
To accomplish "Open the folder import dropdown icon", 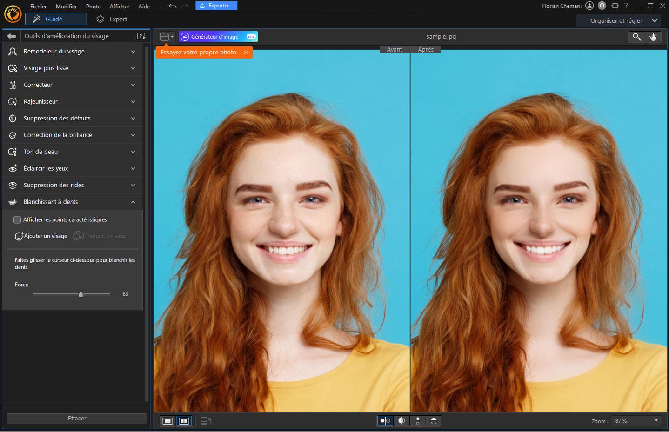I will (x=167, y=36).
